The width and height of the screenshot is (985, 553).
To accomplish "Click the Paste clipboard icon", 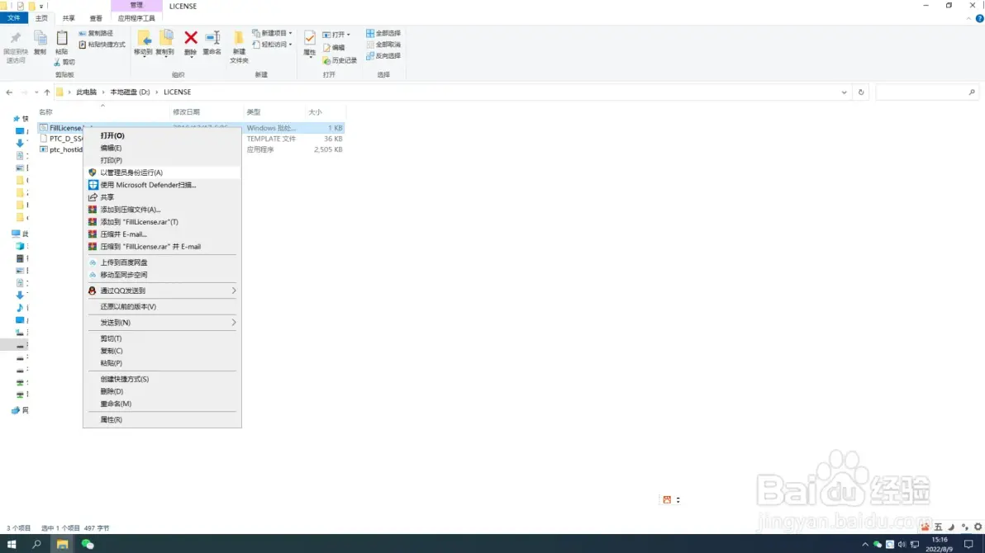I will pos(61,38).
